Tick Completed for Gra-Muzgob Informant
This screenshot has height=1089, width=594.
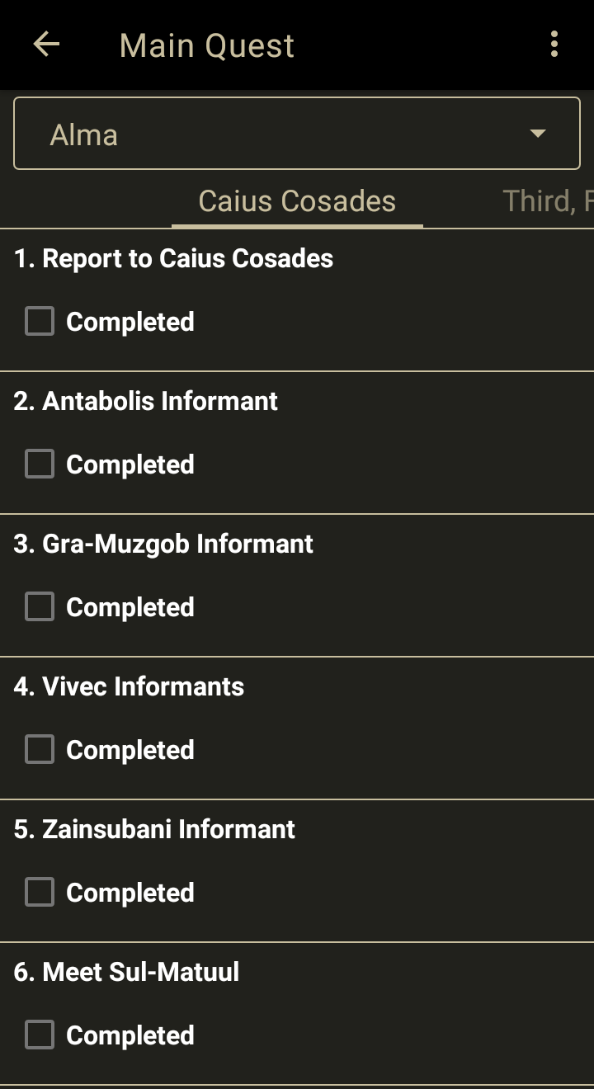(x=40, y=606)
